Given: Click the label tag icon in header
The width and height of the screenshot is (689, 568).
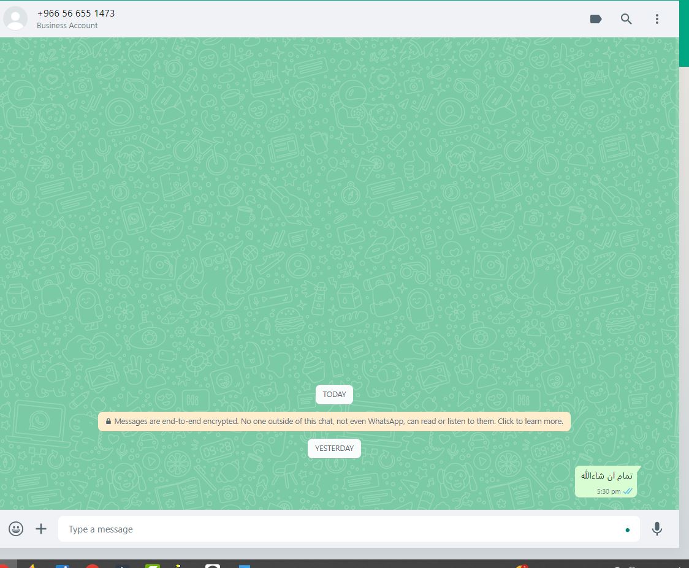Looking at the screenshot, I should (595, 19).
